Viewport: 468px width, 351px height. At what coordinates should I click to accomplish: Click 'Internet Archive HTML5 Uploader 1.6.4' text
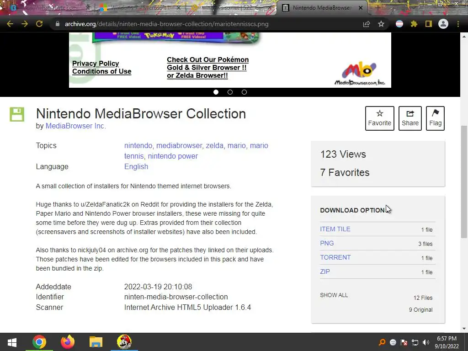pyautogui.click(x=187, y=308)
